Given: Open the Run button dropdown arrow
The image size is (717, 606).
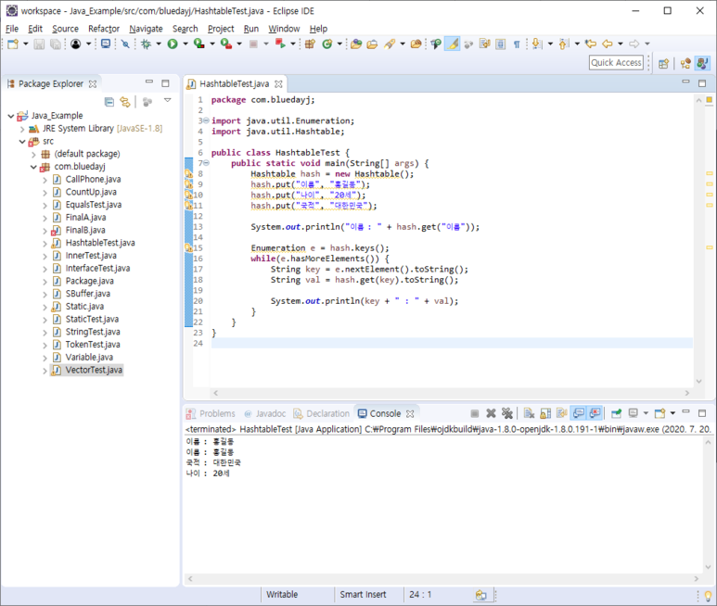Looking at the screenshot, I should click(x=186, y=44).
